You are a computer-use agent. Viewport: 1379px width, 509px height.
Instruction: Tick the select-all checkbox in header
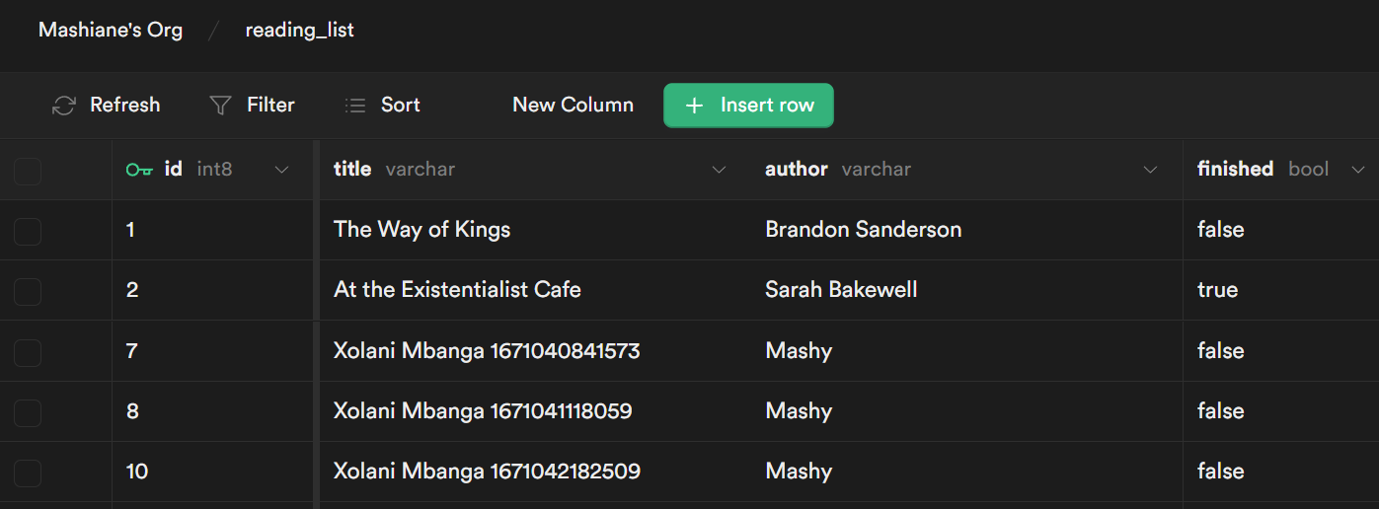pyautogui.click(x=28, y=171)
